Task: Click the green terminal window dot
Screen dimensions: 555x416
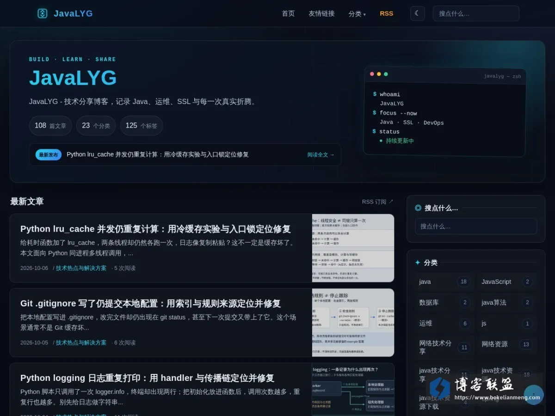Action: [x=386, y=74]
